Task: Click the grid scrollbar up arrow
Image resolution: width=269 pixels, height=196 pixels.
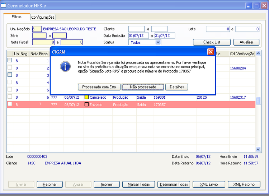Action: point(258,53)
